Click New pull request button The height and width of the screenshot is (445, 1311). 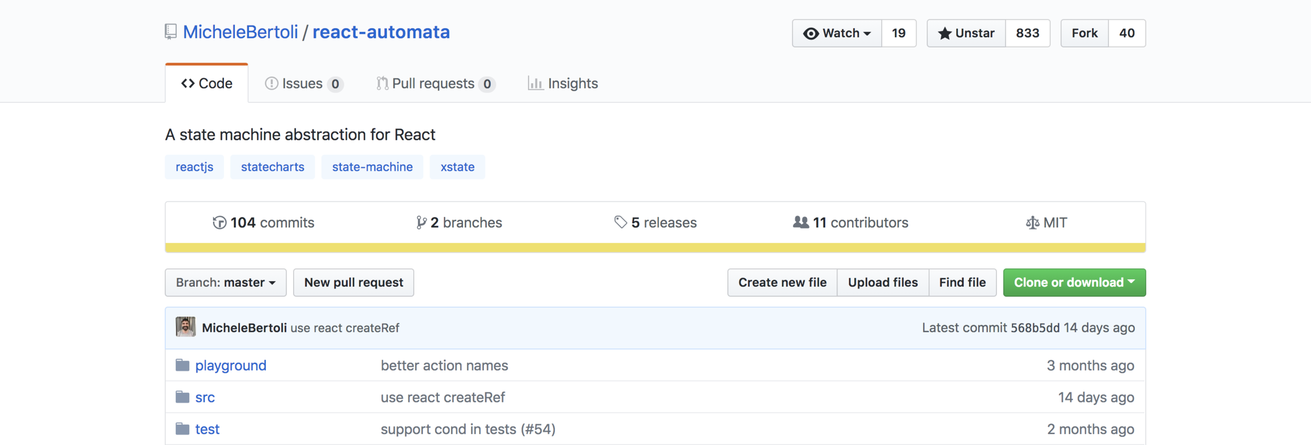(353, 283)
